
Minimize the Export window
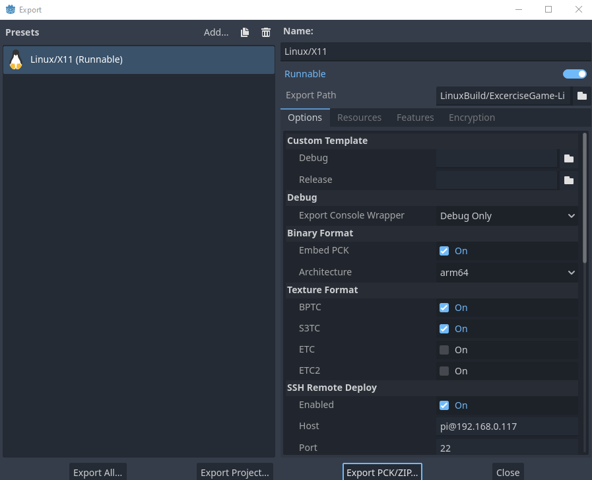coord(518,9)
